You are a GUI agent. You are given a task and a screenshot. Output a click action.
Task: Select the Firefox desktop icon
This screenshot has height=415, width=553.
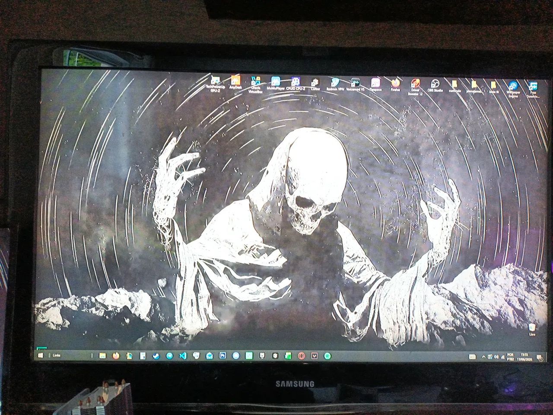coord(395,85)
